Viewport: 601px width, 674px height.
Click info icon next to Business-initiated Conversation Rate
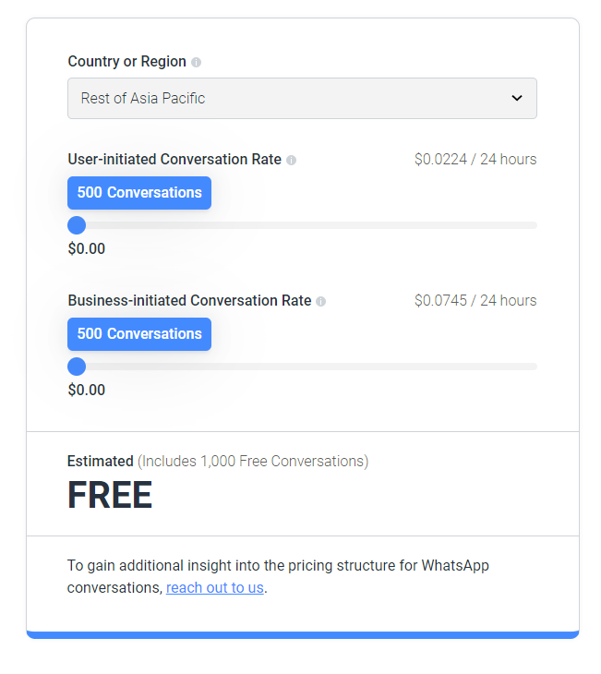click(320, 301)
